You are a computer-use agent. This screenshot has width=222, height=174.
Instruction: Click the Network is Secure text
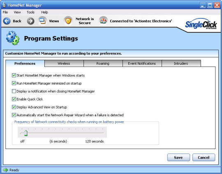[85, 21]
